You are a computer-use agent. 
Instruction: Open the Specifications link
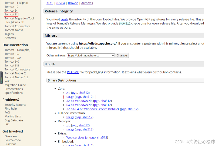click(x=14, y=93)
